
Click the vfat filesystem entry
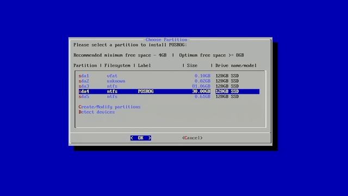pyautogui.click(x=112, y=76)
